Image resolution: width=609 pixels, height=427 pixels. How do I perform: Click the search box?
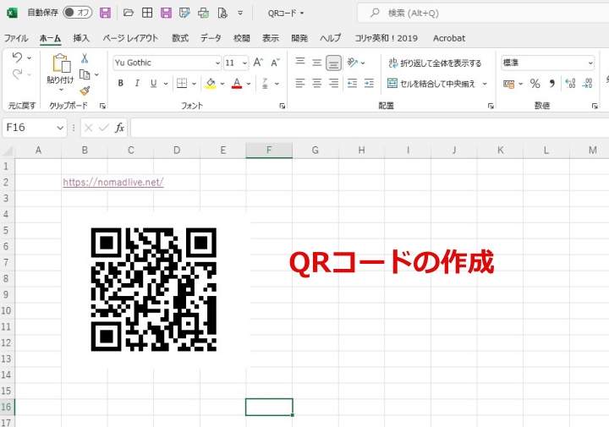click(483, 13)
